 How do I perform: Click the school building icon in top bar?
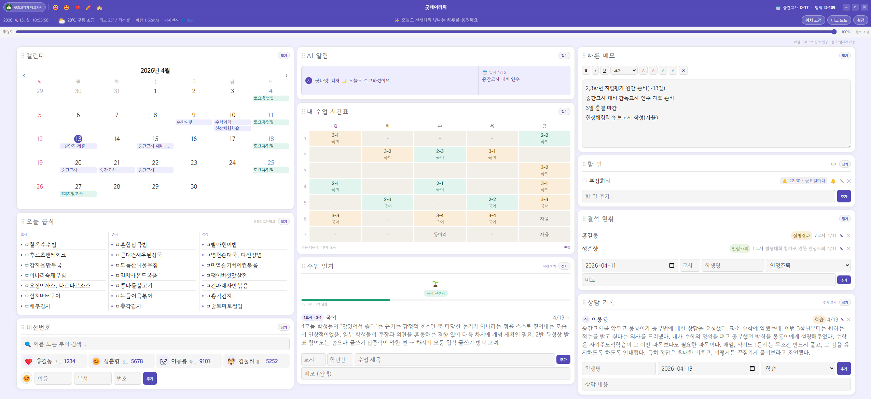pos(99,8)
